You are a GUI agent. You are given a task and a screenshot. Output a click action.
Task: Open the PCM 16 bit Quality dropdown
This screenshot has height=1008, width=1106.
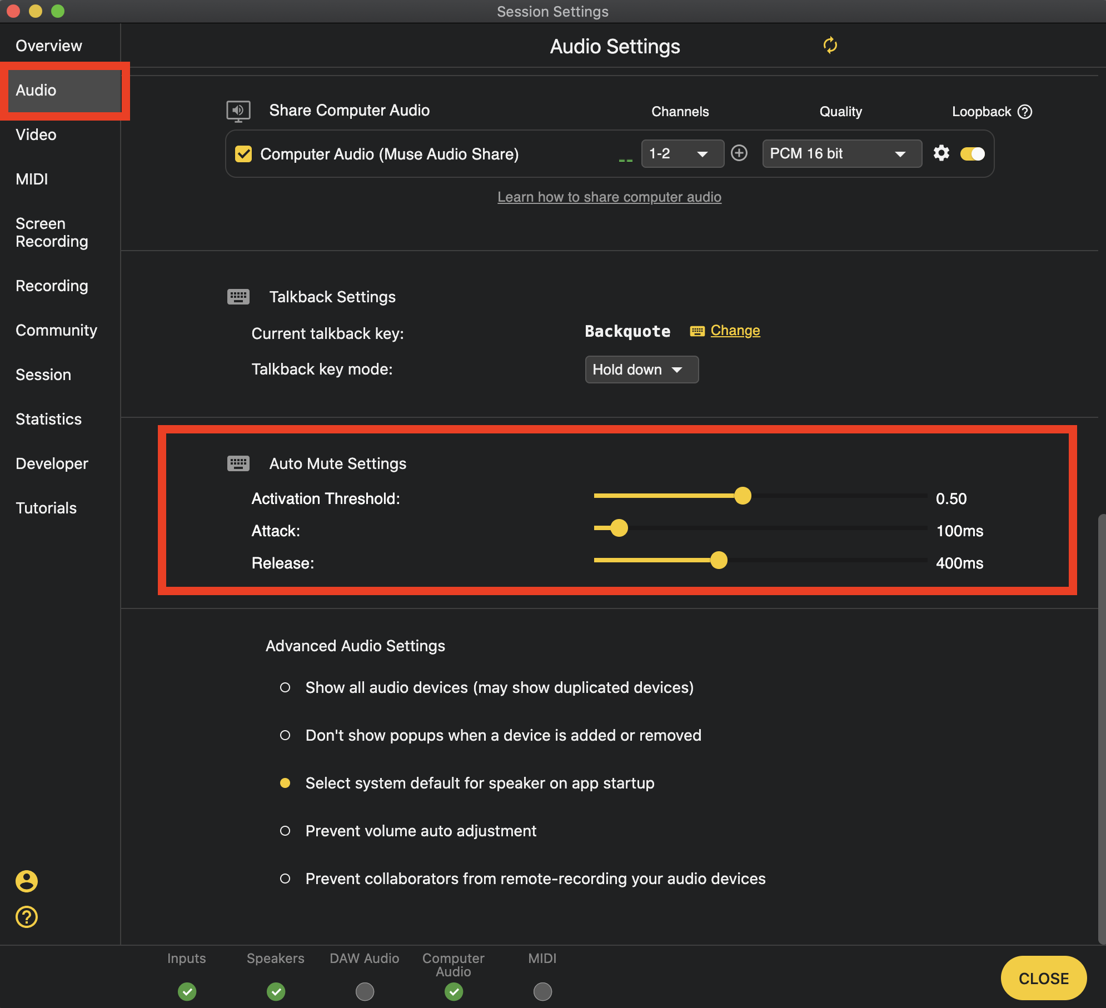tap(842, 153)
